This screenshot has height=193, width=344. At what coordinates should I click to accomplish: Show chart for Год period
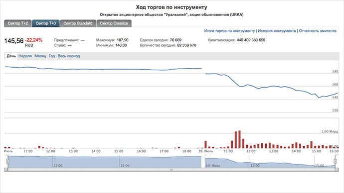pos(52,56)
